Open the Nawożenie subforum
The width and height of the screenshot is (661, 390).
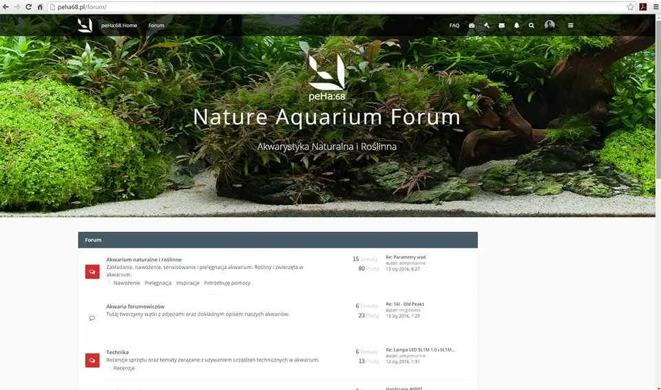pos(127,283)
